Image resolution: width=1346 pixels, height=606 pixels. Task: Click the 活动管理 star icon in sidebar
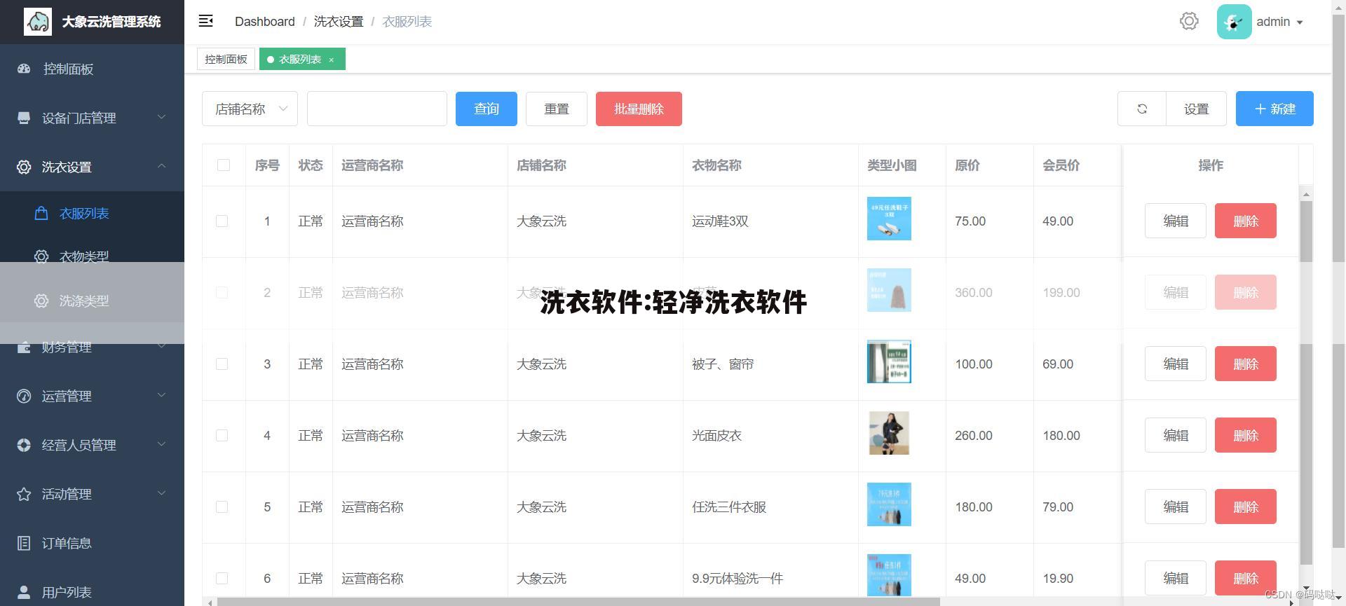point(24,494)
